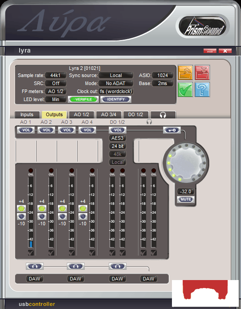The image size is (241, 309).
Task: Select +4 level for AO 1
Action: click(21, 208)
